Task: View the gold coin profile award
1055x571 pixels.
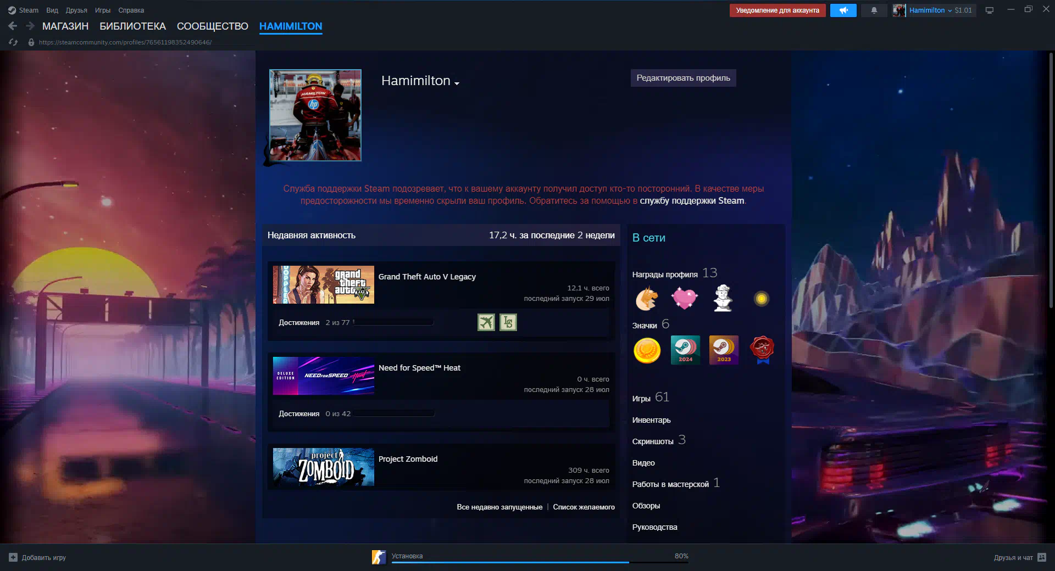Action: tap(761, 299)
